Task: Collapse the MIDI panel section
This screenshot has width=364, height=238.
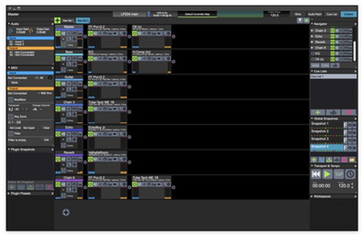Action: (x=9, y=68)
